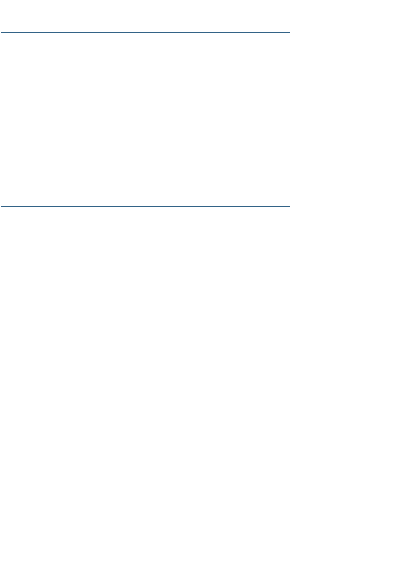This screenshot has width=408, height=587.
Task: Click the right end of second blue divider
Action: click(x=288, y=100)
